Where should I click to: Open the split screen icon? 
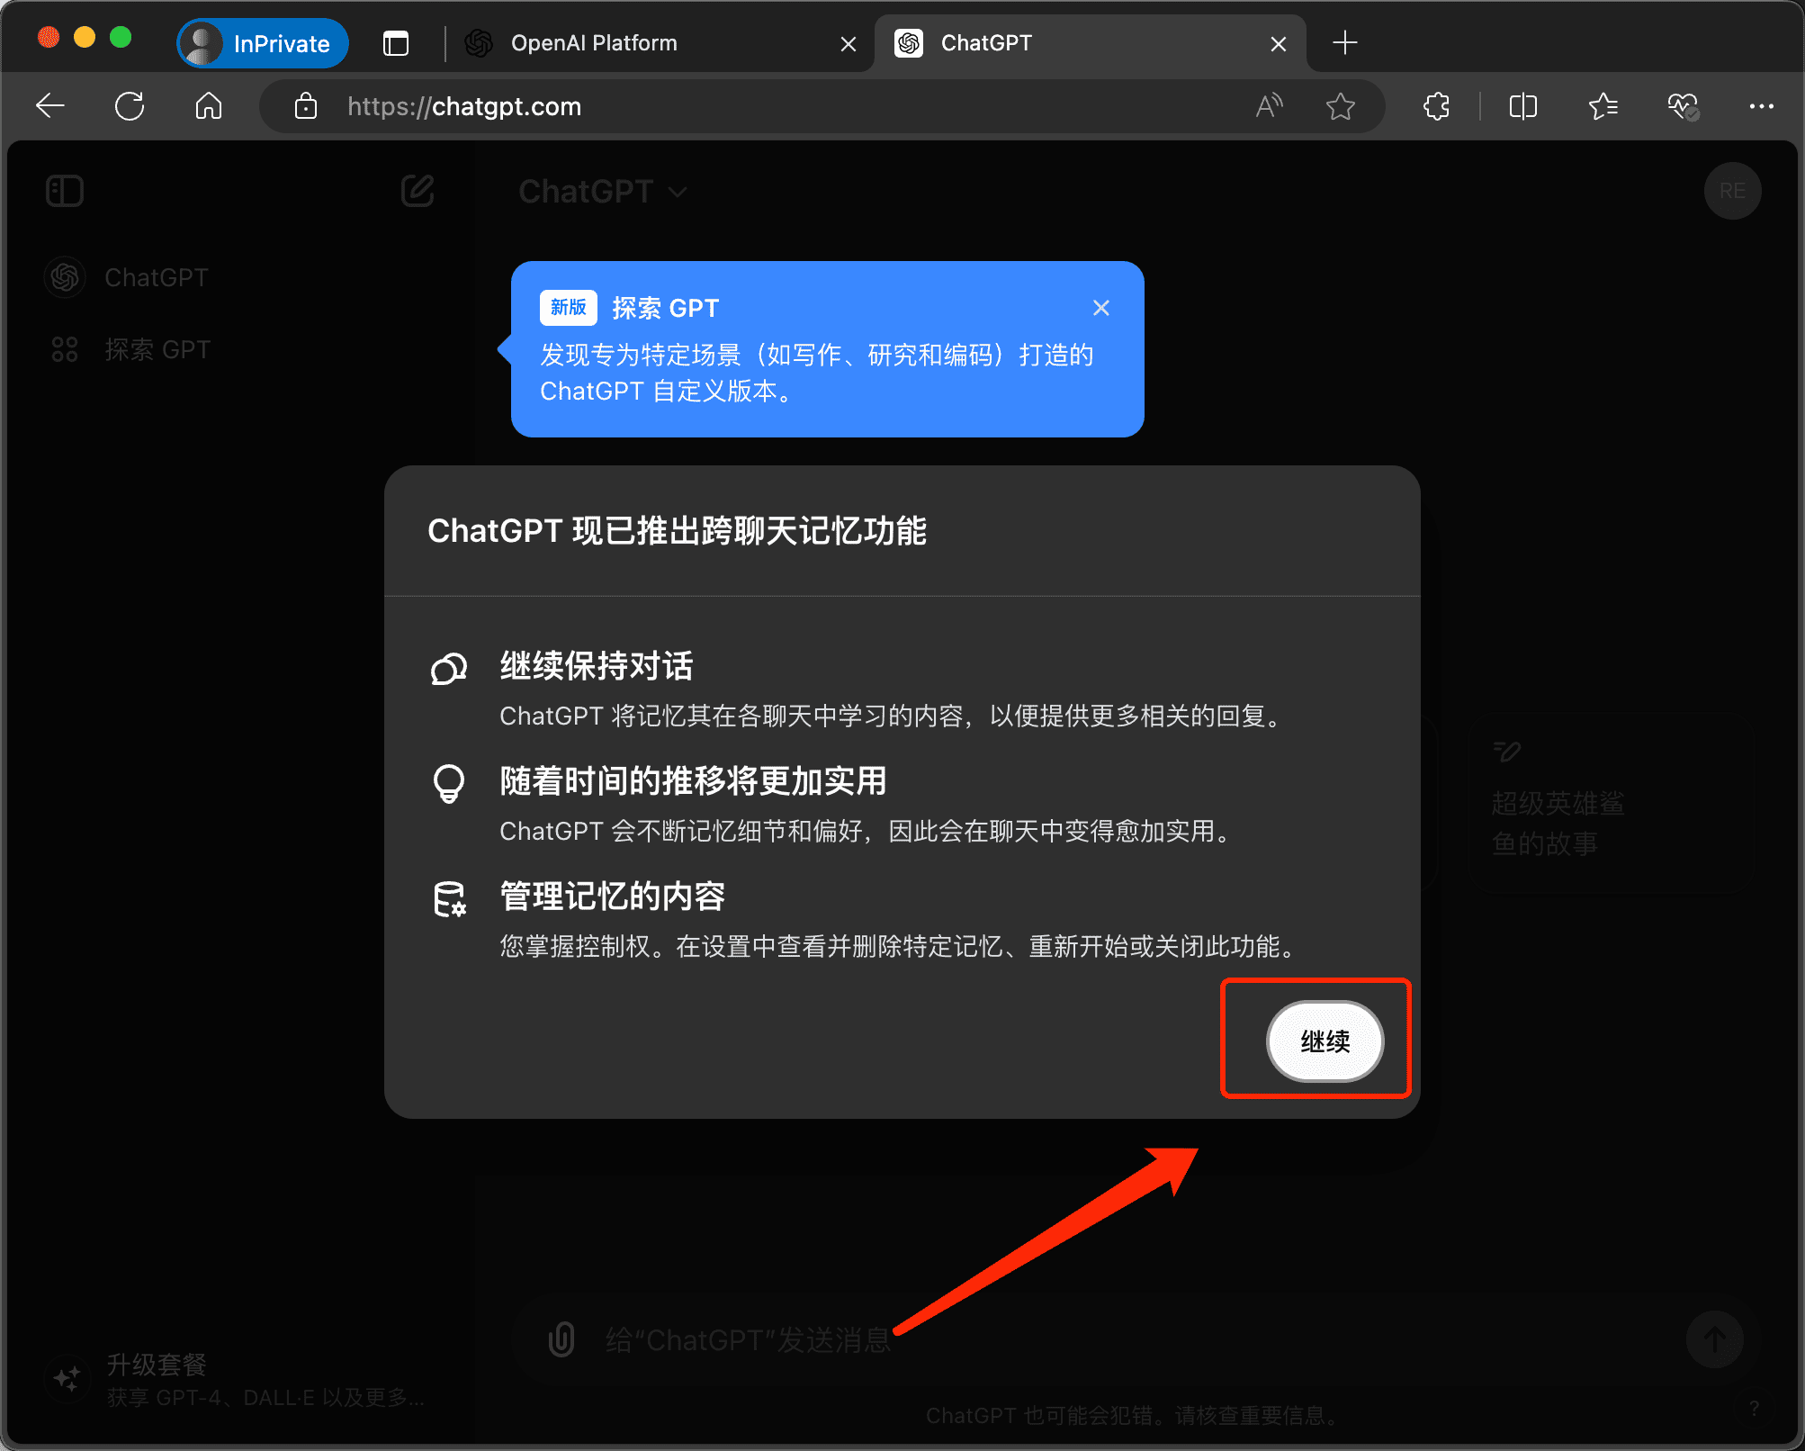click(1522, 106)
